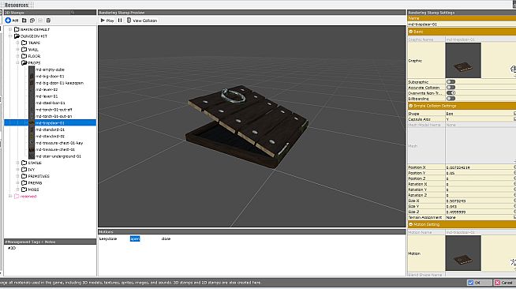Select md-empty-cube stamp
This screenshot has width=516, height=289.
[50, 69]
